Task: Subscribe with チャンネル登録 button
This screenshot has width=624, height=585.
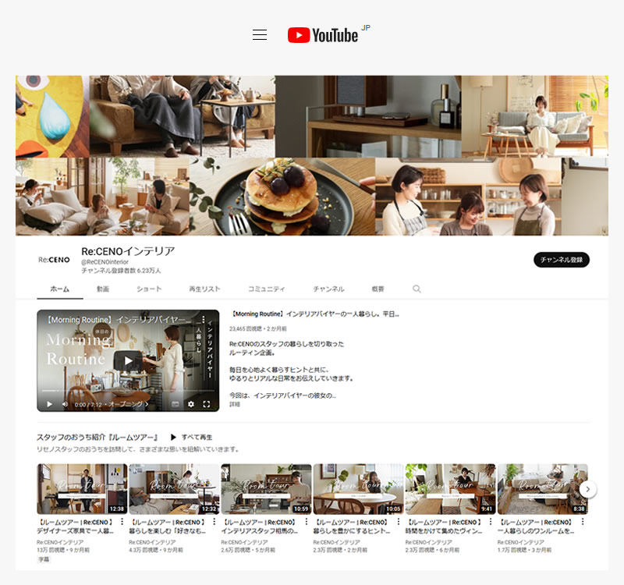Action: (x=562, y=260)
